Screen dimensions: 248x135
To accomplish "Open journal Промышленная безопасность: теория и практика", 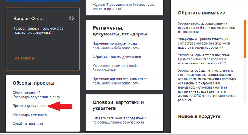I will pos(124,7).
